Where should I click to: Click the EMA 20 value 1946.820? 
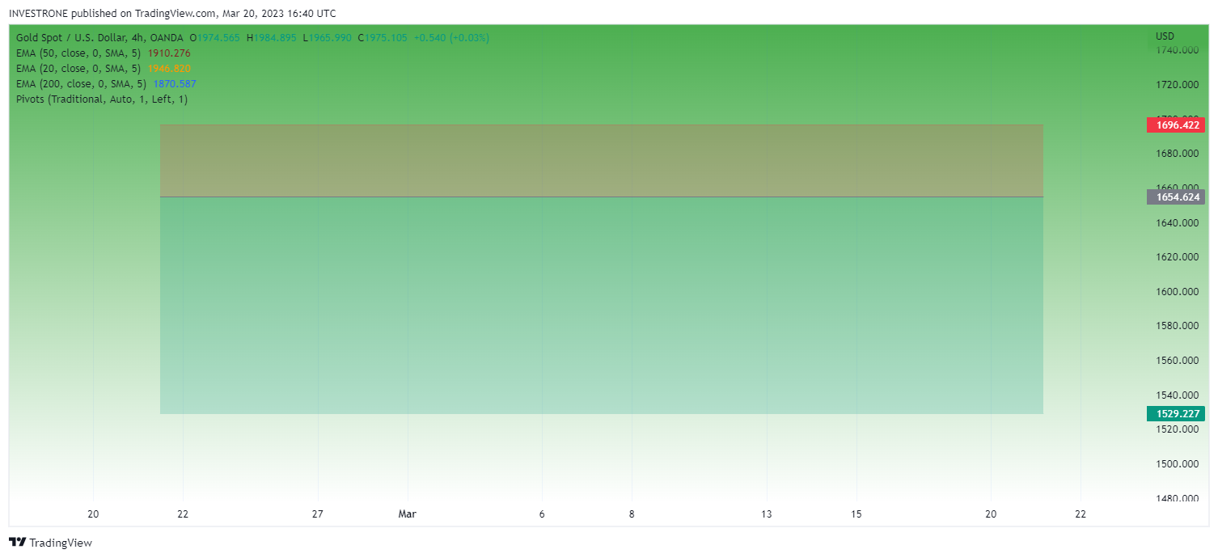pyautogui.click(x=169, y=68)
